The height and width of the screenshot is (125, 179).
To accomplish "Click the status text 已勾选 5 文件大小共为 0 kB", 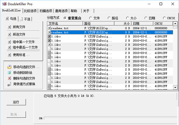I will [x=69, y=96].
